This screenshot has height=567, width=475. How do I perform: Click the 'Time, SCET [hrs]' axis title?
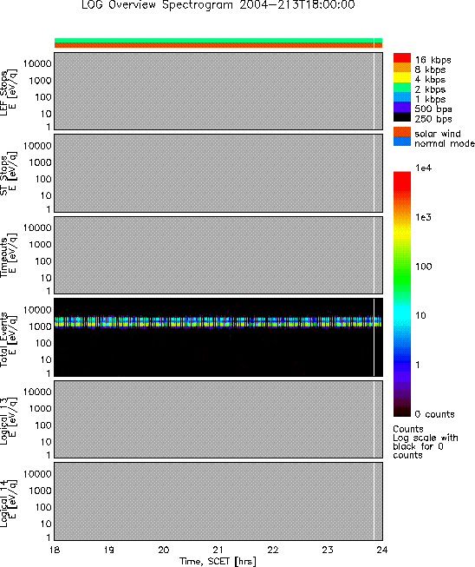click(x=218, y=562)
